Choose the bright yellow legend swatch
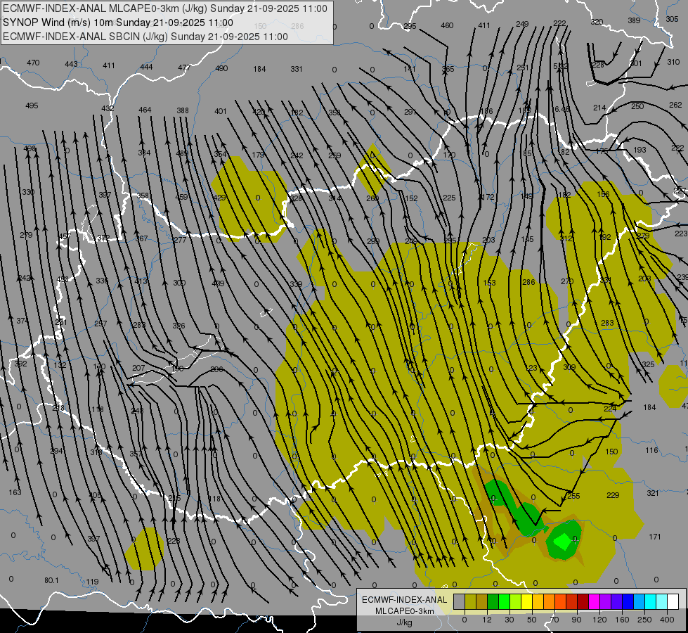This screenshot has width=688, height=633. (x=527, y=601)
